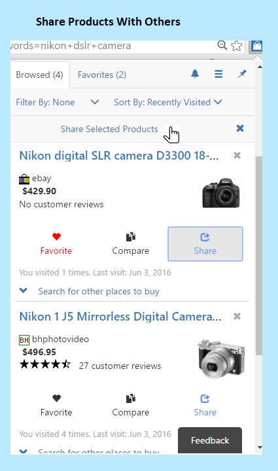This screenshot has height=471, width=278.
Task: Click Compare icon for Nikon 1 J5
Action: pos(131,398)
